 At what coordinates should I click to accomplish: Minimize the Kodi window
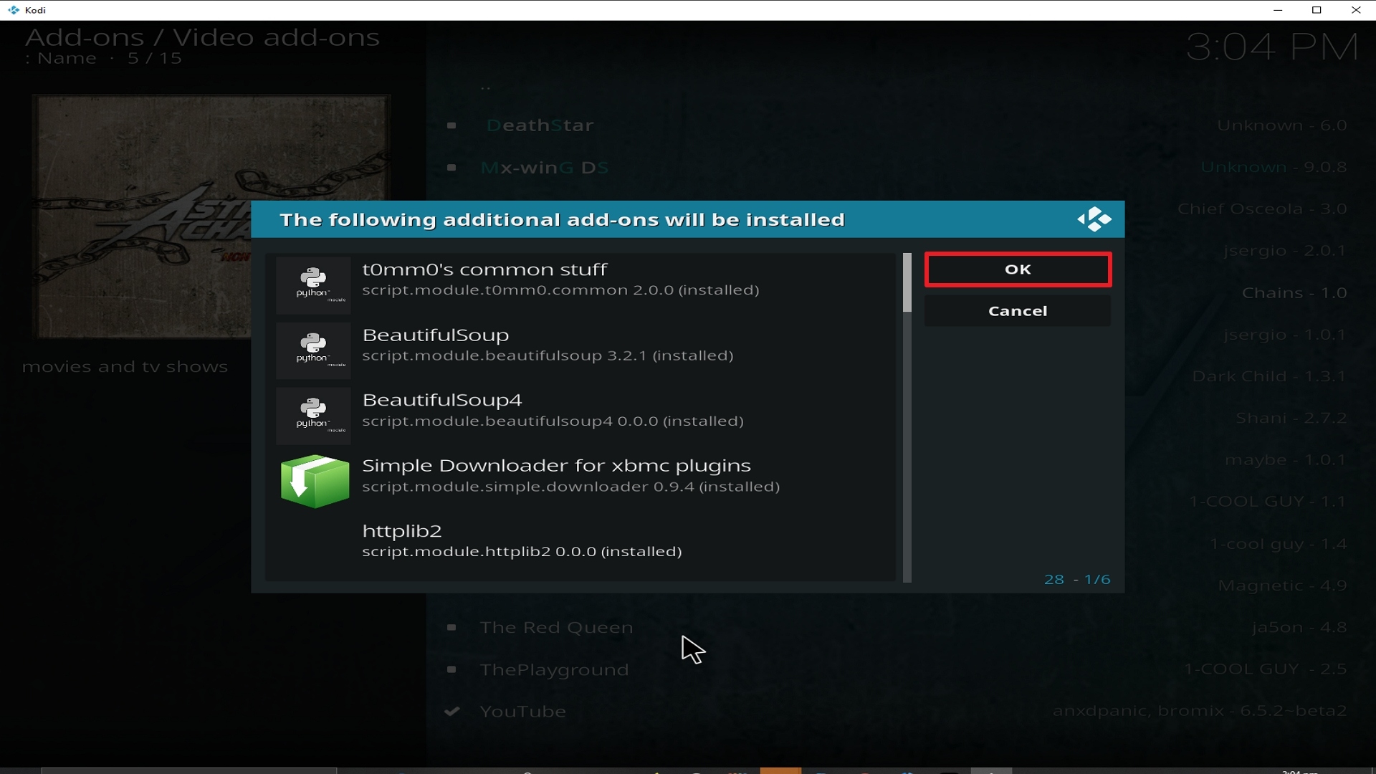(1278, 10)
